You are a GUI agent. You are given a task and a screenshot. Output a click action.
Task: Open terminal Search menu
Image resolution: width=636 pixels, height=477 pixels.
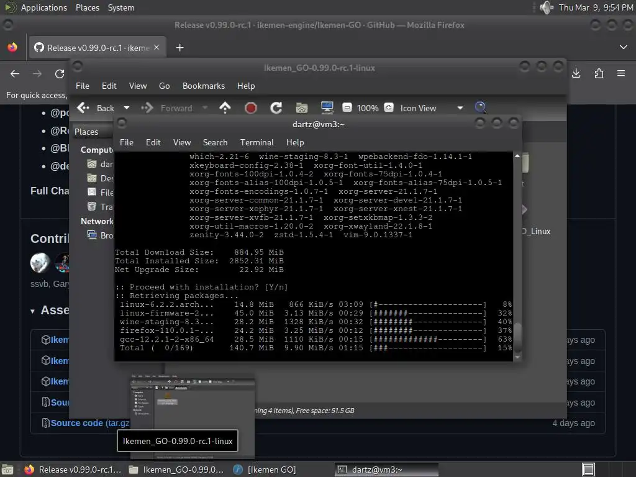pyautogui.click(x=215, y=142)
